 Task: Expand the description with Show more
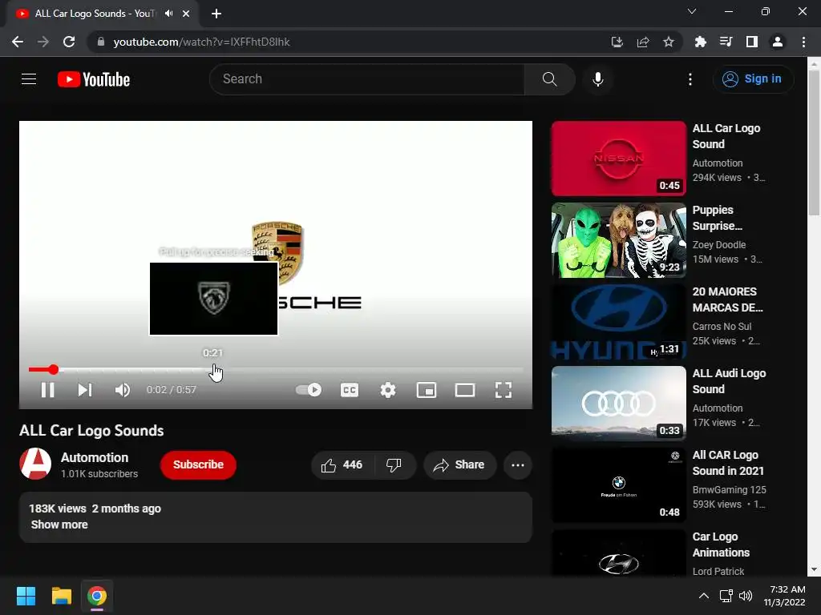[59, 525]
